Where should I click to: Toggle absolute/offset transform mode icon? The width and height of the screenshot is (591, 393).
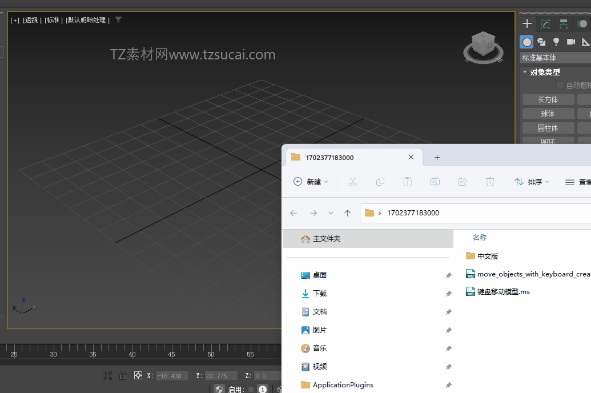point(138,375)
